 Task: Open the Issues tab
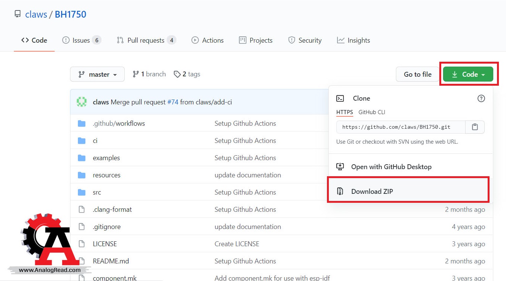pyautogui.click(x=81, y=40)
